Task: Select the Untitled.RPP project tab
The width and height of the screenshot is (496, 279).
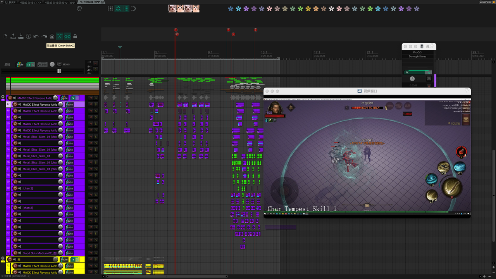Action: pyautogui.click(x=90, y=2)
